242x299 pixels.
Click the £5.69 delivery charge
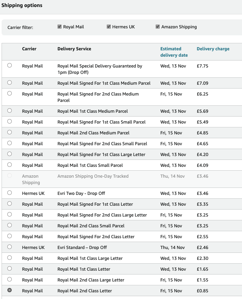pyautogui.click(x=202, y=111)
